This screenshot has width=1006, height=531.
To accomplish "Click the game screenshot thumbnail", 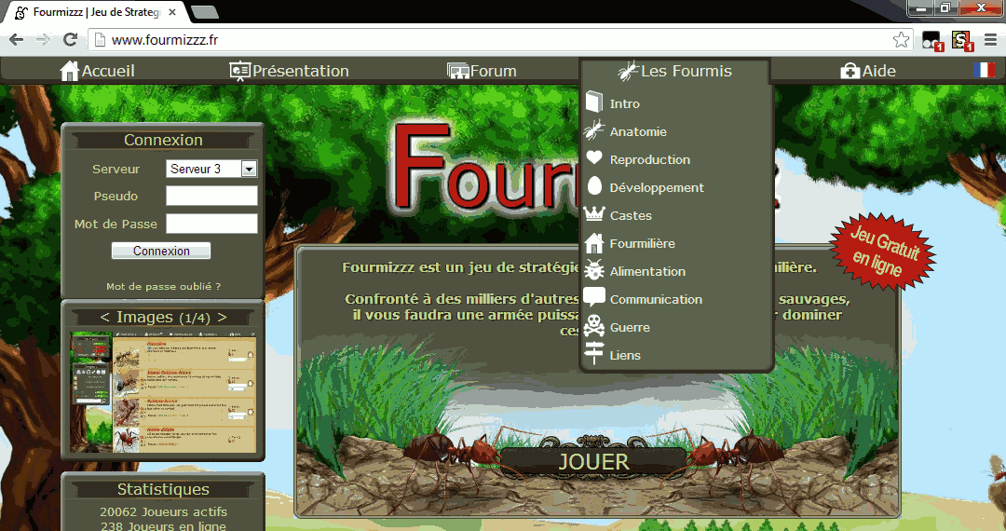I will (x=163, y=392).
